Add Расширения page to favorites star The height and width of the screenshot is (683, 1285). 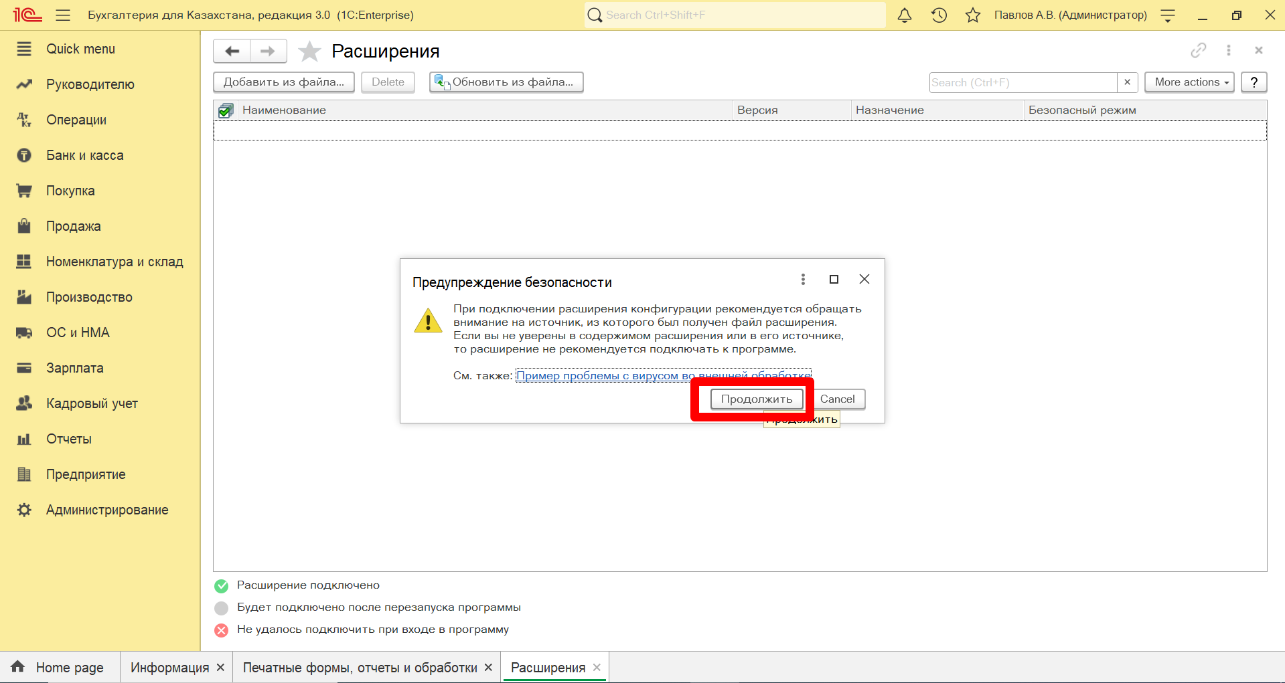[309, 51]
